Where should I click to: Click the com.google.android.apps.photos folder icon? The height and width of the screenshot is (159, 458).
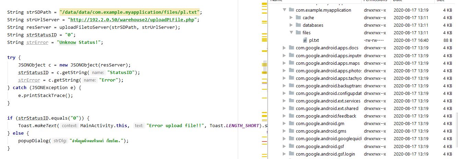(292, 71)
